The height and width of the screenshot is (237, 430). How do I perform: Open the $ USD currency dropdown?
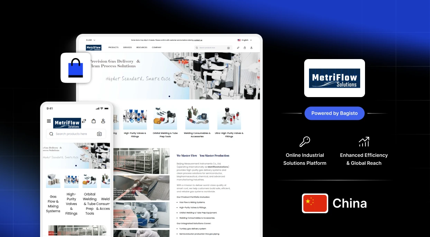click(x=91, y=40)
